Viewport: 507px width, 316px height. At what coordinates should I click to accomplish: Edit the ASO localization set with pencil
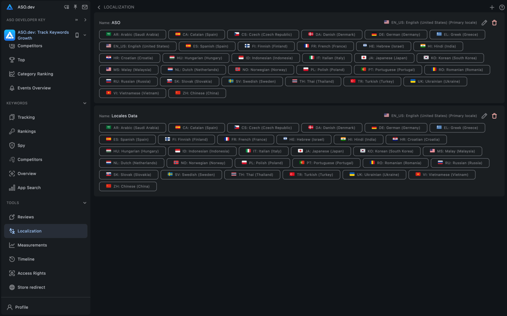pos(484,23)
